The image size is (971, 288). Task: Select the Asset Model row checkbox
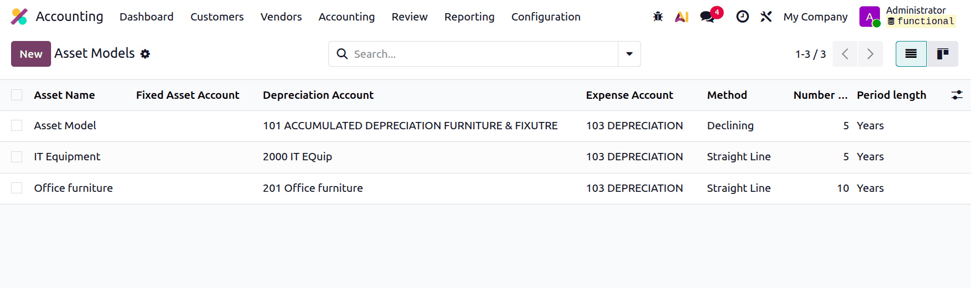17,126
